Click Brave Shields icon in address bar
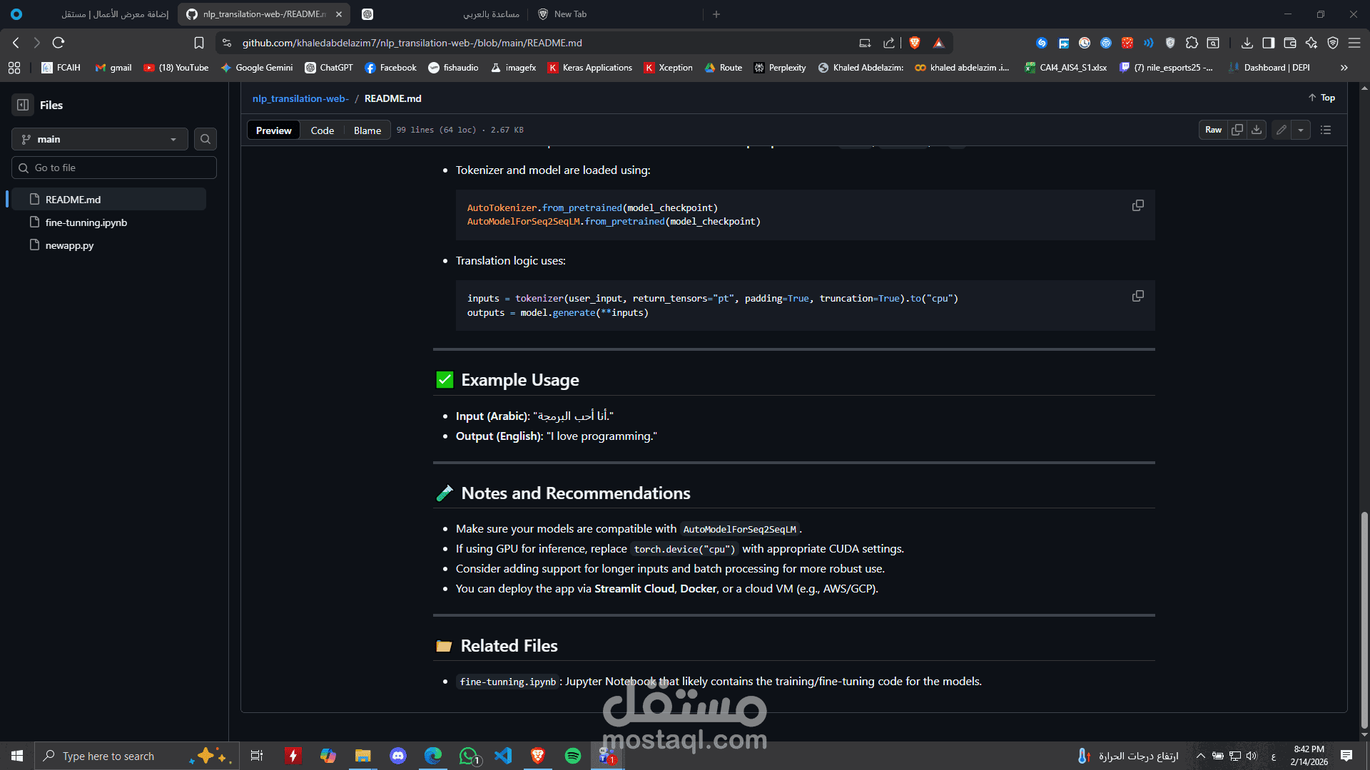Viewport: 1370px width, 770px height. click(x=914, y=43)
